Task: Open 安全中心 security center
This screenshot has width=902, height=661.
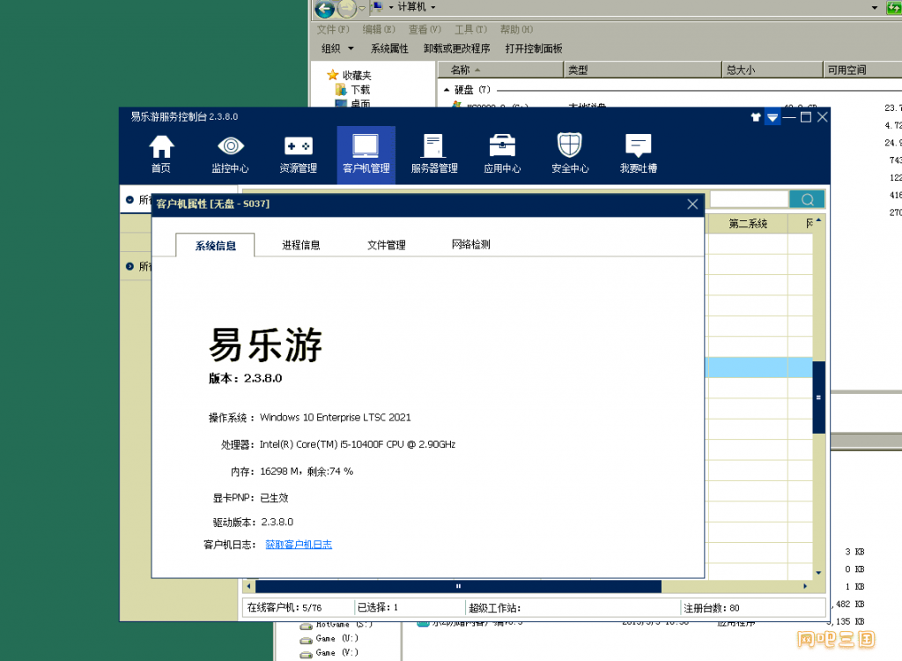Action: click(x=570, y=153)
